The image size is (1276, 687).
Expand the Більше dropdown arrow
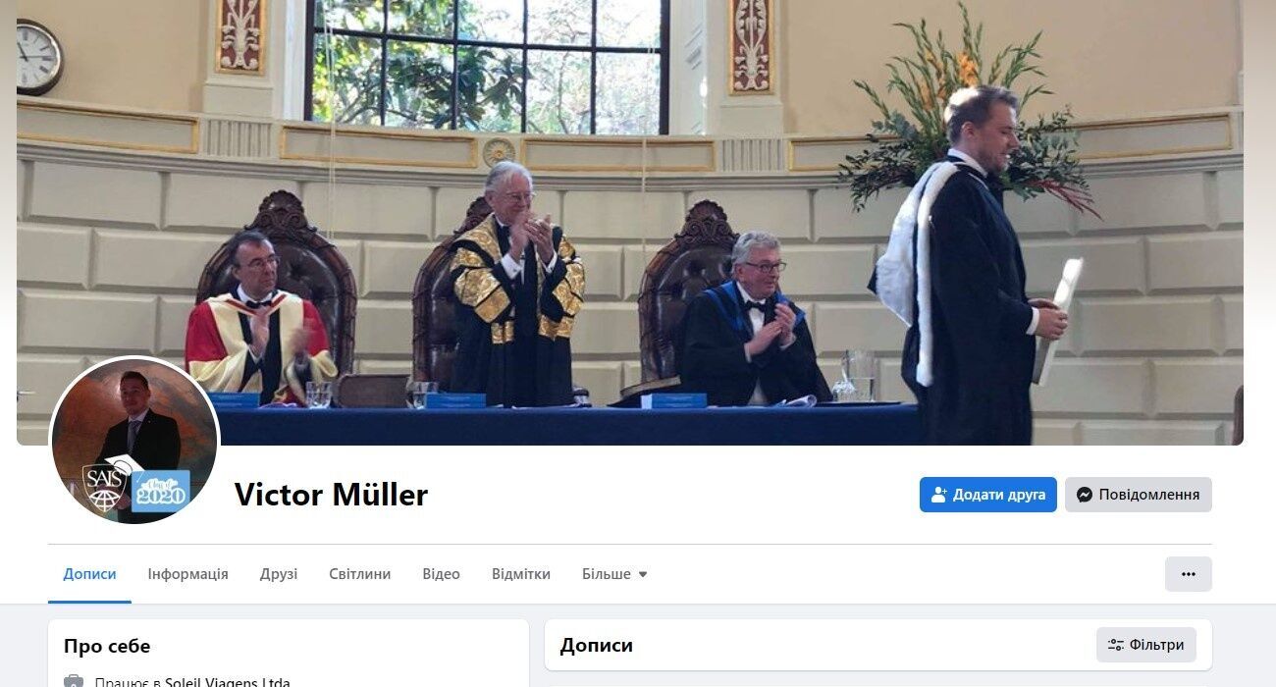tap(643, 574)
